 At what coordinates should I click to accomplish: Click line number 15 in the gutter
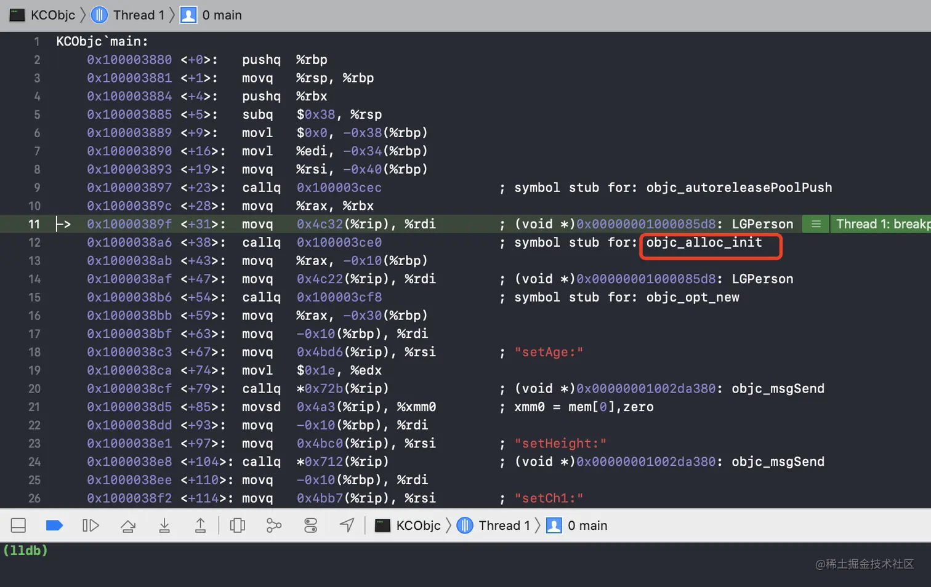coord(34,297)
